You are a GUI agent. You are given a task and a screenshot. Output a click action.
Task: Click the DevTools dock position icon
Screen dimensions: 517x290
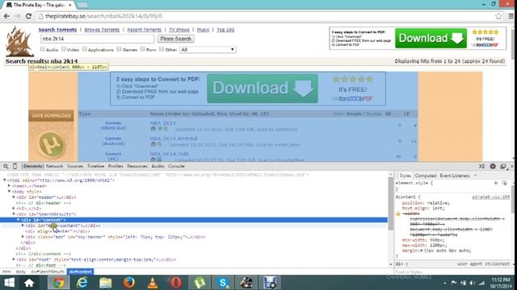point(502,167)
